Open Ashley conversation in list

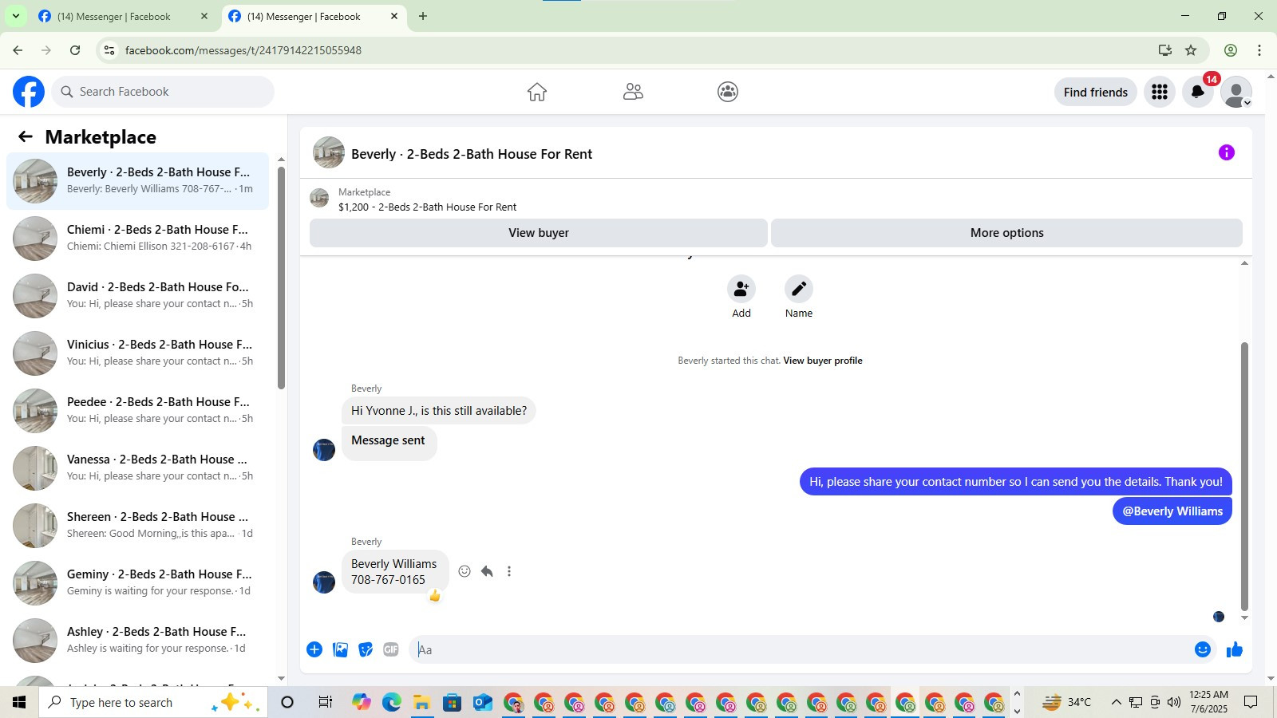click(137, 641)
